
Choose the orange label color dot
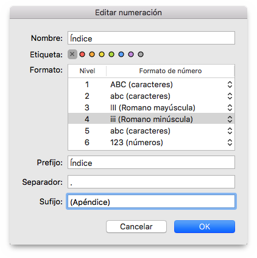tap(92, 54)
